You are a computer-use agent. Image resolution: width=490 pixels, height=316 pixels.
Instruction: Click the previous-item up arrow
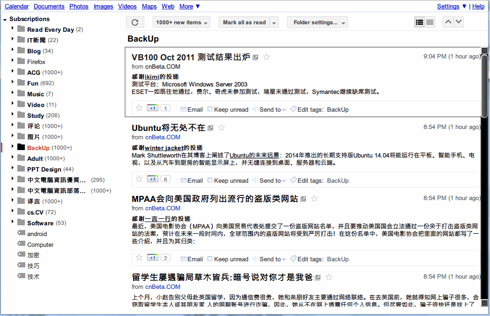[x=448, y=22]
